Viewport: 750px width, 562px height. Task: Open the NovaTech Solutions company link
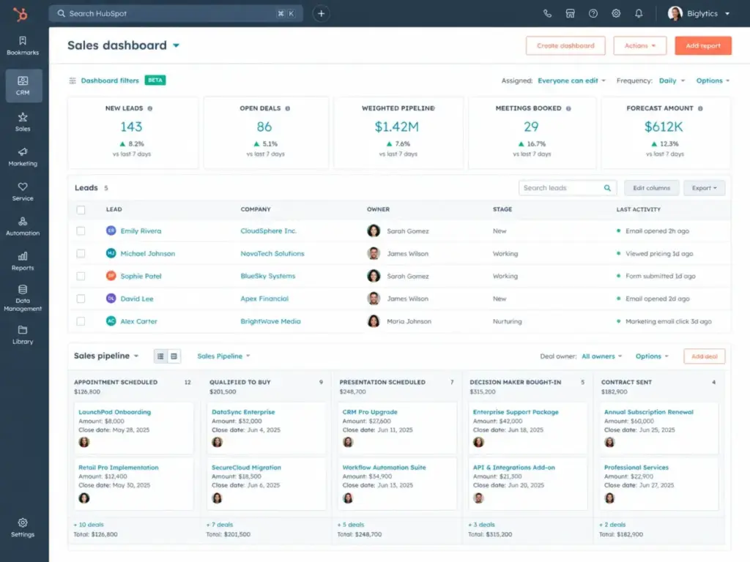point(272,253)
